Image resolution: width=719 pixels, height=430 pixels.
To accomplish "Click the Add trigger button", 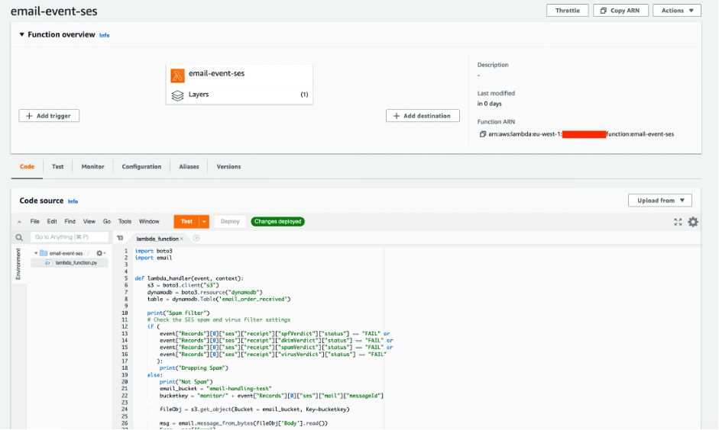I will (x=49, y=116).
